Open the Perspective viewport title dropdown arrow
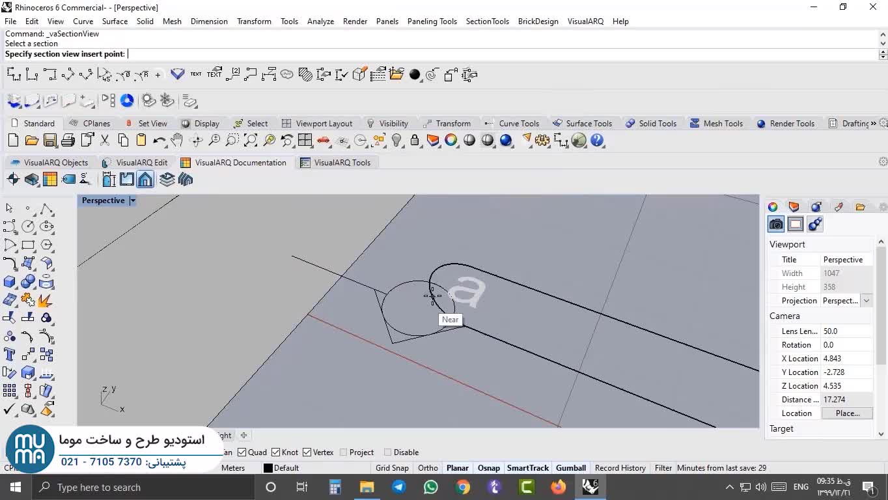Image resolution: width=888 pixels, height=500 pixels. [x=132, y=201]
